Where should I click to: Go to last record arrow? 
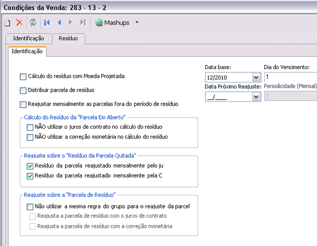(83, 22)
